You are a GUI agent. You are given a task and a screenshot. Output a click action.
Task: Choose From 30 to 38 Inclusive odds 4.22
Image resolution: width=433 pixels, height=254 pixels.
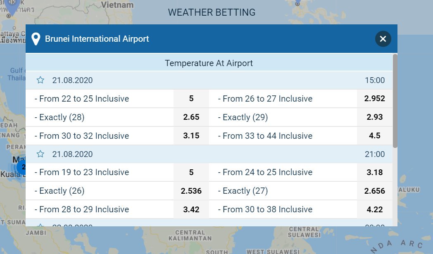pos(374,209)
